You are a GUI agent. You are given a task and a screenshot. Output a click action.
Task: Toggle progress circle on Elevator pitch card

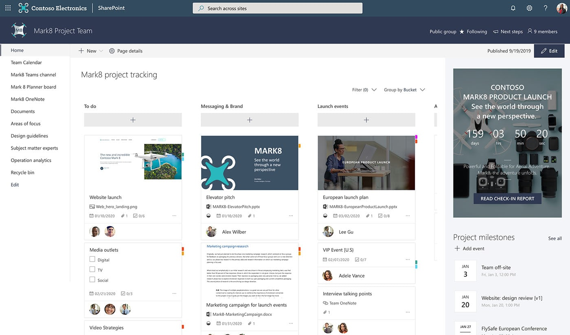click(x=209, y=216)
